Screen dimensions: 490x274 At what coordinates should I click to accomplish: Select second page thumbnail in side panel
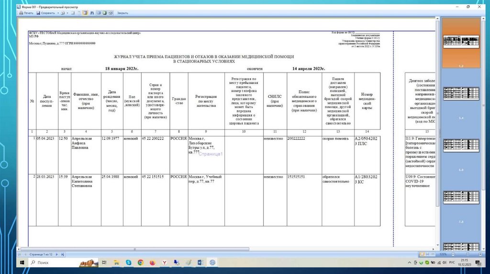click(x=461, y=94)
